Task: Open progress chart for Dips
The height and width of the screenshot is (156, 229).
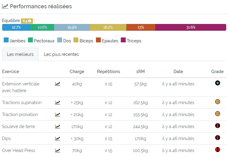Action: pyautogui.click(x=57, y=138)
